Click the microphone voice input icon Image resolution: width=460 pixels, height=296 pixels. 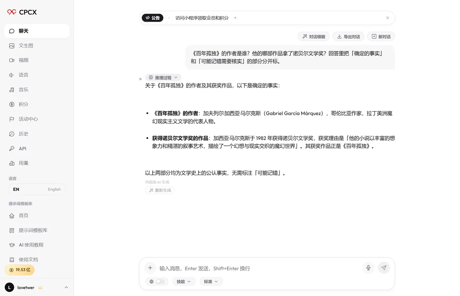coord(368,268)
